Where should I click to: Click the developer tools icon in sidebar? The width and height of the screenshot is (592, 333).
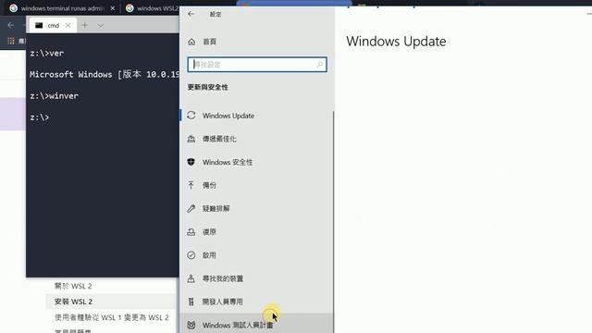(191, 302)
